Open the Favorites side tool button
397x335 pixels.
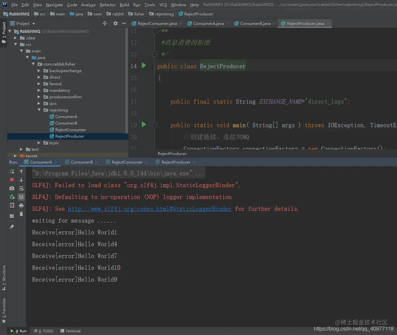point(4,310)
